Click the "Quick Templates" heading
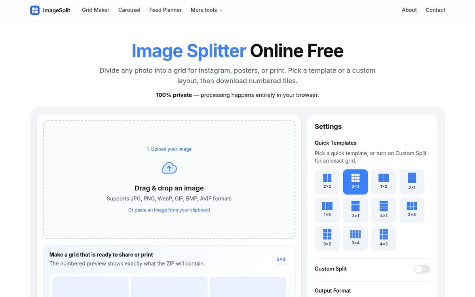This screenshot has width=475, height=297. pyautogui.click(x=336, y=143)
